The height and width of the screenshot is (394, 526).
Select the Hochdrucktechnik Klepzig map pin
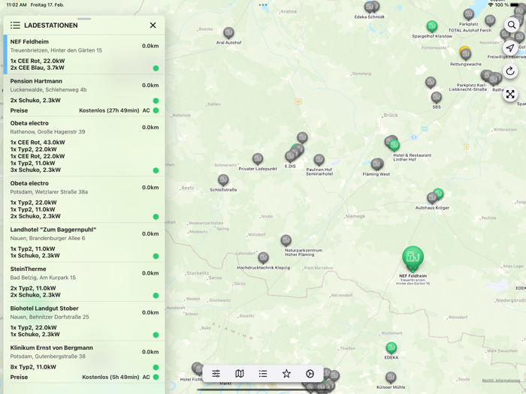click(263, 257)
